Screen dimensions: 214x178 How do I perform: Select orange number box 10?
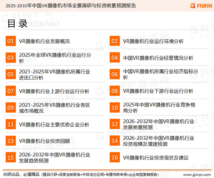click(x=115, y=108)
